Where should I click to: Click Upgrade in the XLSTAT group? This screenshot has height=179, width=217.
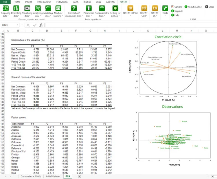click(x=177, y=11)
